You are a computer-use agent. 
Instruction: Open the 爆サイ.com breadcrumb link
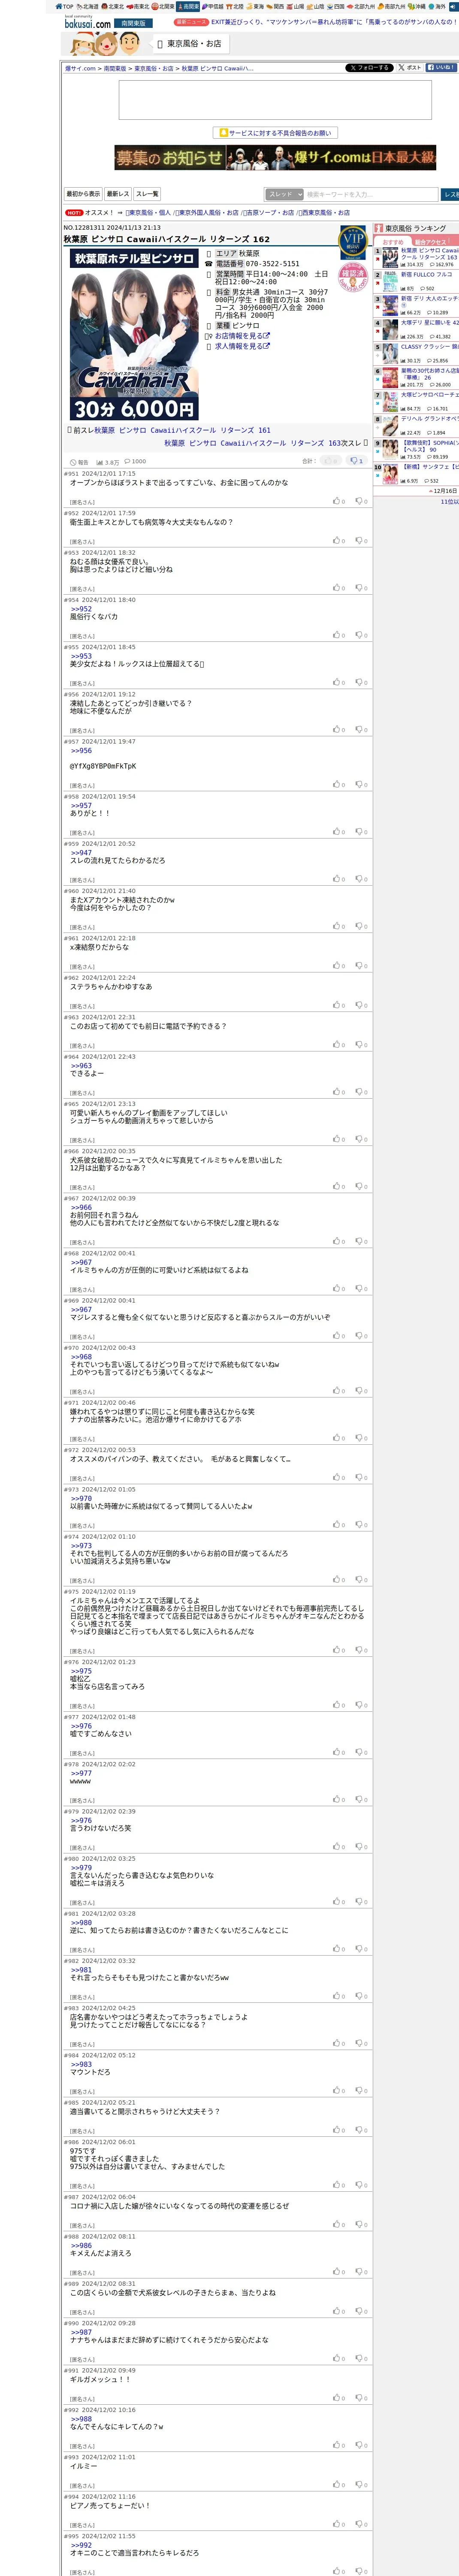80,69
